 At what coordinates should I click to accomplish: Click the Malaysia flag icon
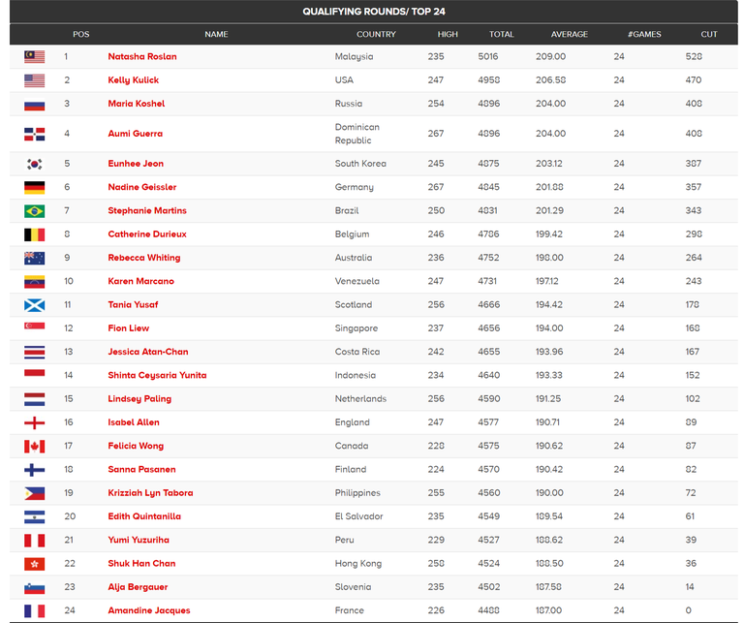click(x=34, y=57)
